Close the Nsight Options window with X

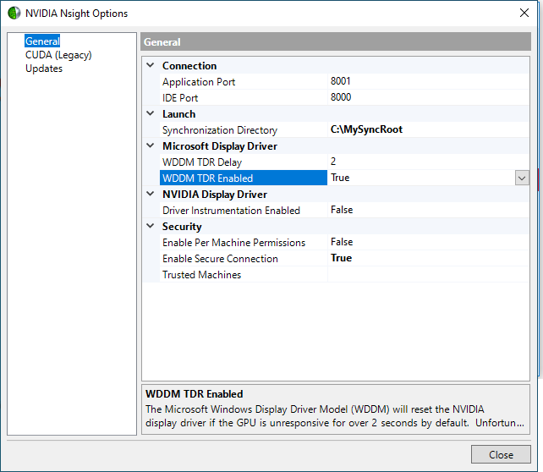[524, 14]
